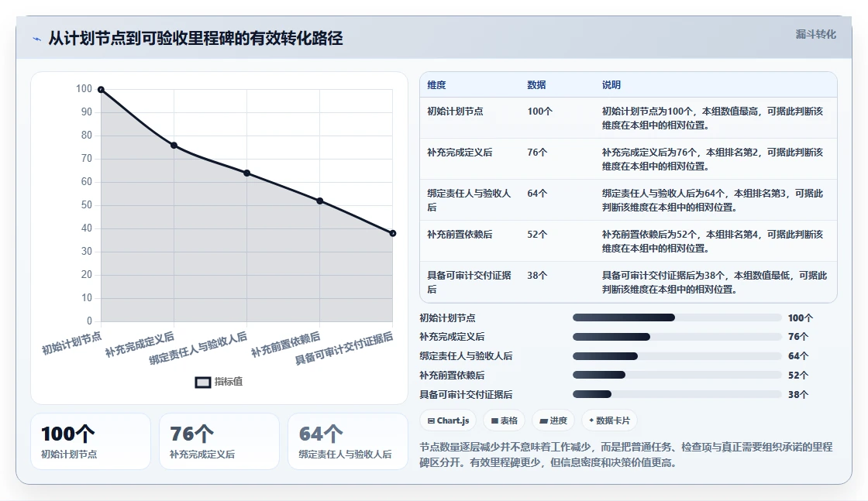Open the 76个 补充完成定义后 stat card
Viewport: 868px width, 501px height.
click(x=219, y=441)
